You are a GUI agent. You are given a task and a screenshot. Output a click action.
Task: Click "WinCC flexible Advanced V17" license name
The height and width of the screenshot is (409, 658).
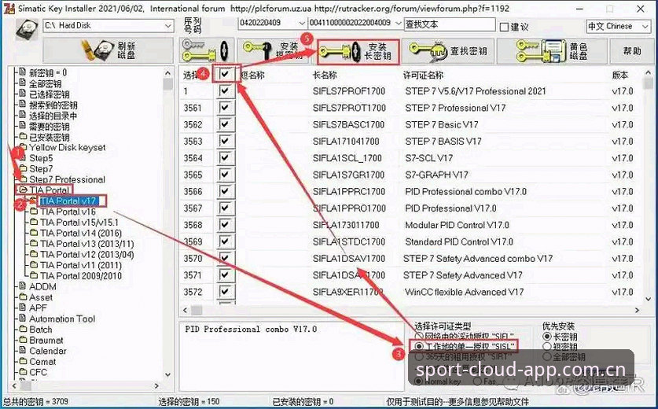[464, 292]
